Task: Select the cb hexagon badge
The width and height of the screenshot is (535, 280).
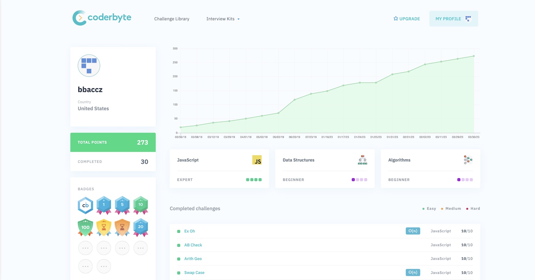Action: click(x=85, y=205)
